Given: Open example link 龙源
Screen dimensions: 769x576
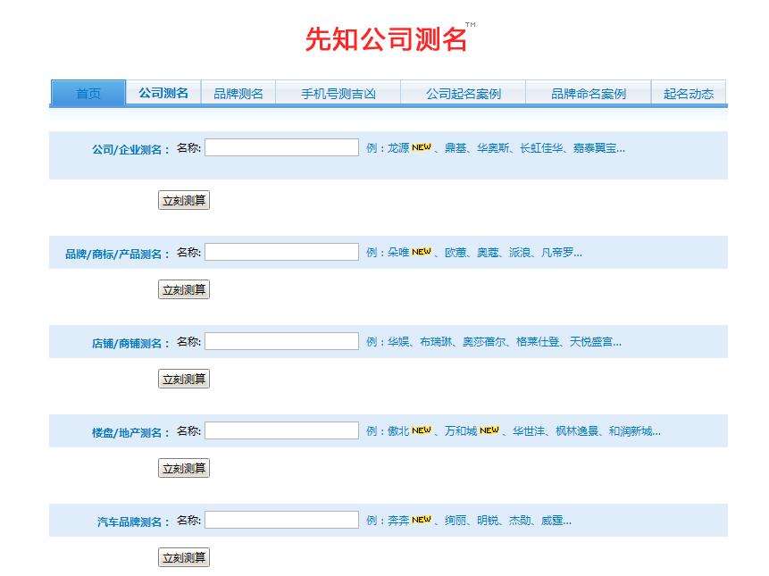Looking at the screenshot, I should tap(398, 148).
